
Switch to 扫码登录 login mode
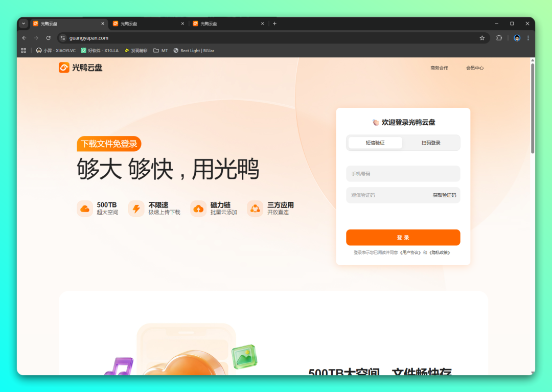point(431,143)
